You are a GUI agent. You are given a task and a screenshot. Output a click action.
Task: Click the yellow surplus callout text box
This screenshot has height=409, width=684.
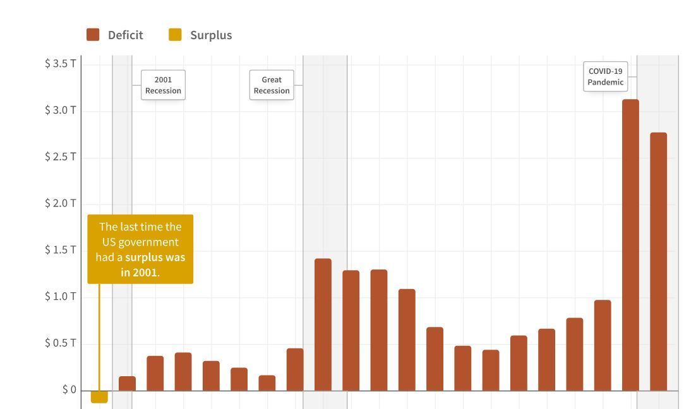[x=140, y=249]
